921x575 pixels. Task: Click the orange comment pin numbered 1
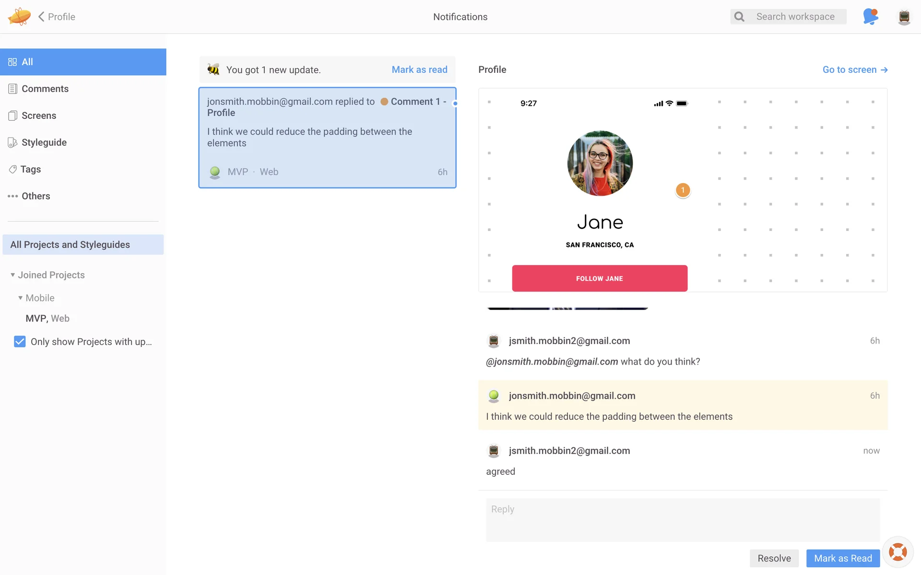(x=683, y=190)
